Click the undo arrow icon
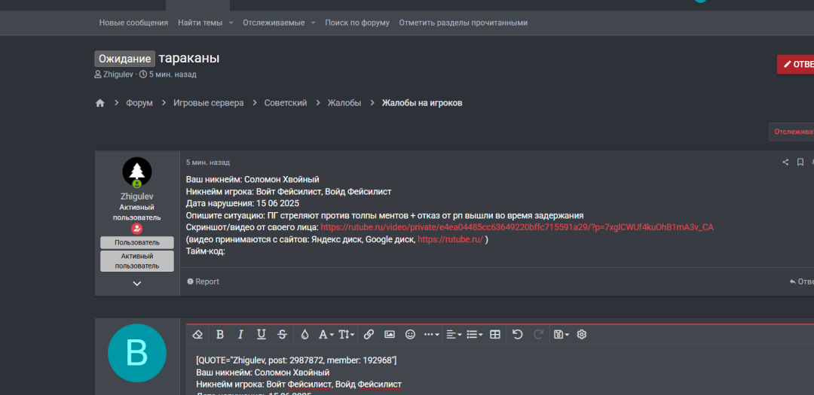This screenshot has width=814, height=395. (x=517, y=335)
